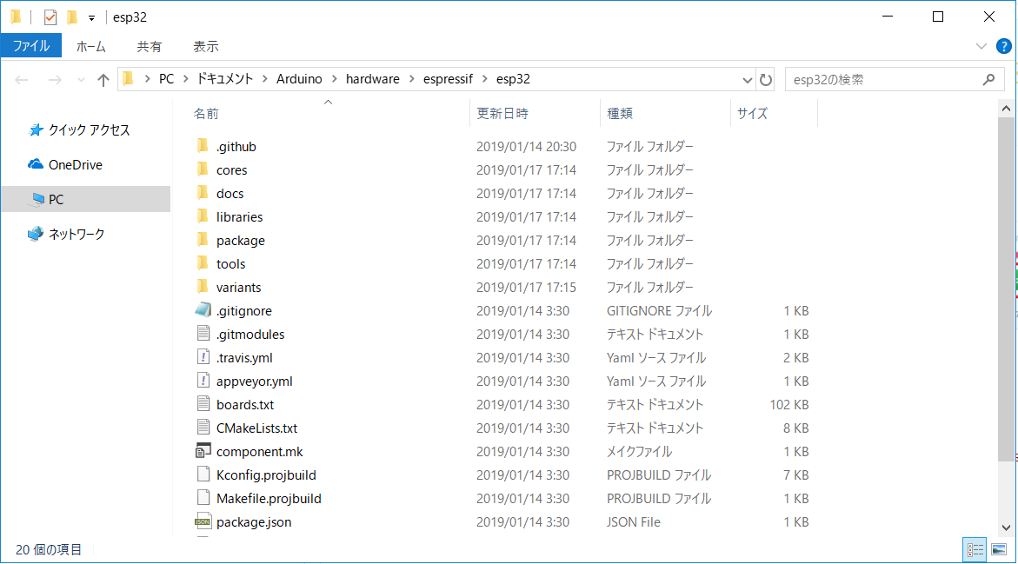Click the vertical scrollbar up arrow
This screenshot has width=1018, height=564.
1006,109
